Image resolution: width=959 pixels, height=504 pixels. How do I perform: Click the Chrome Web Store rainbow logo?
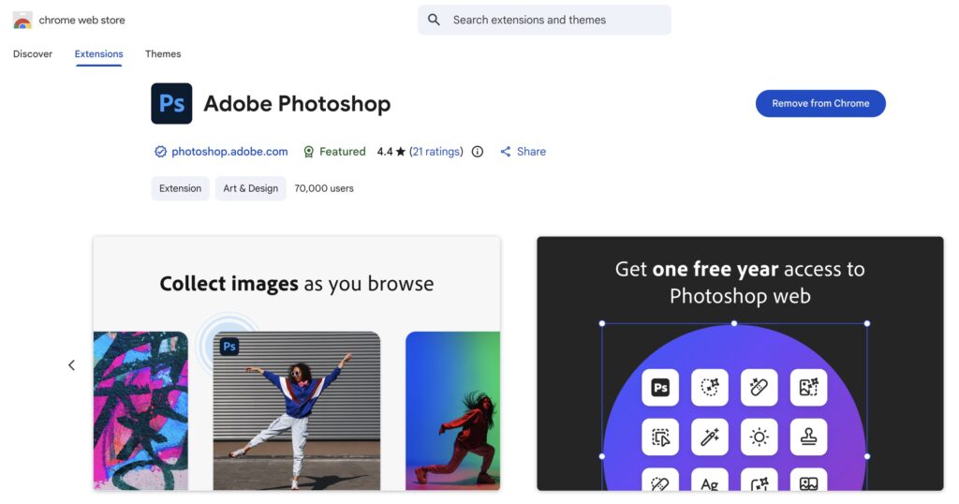coord(22,20)
